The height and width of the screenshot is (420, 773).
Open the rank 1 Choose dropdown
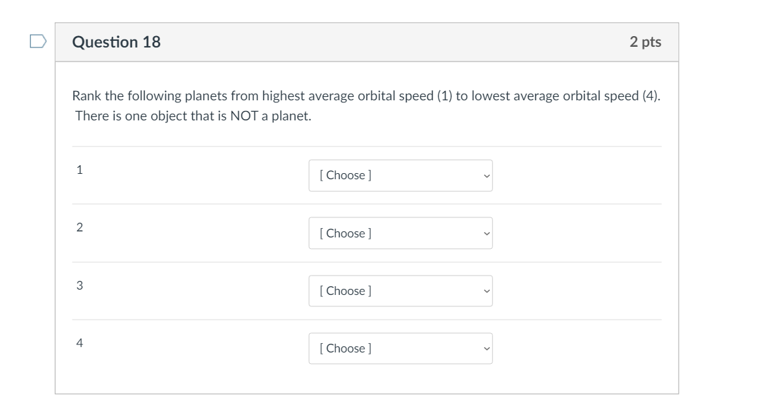coord(400,175)
